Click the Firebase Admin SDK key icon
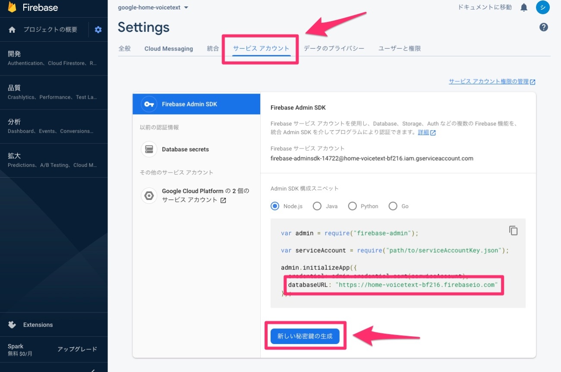561x372 pixels. click(149, 104)
